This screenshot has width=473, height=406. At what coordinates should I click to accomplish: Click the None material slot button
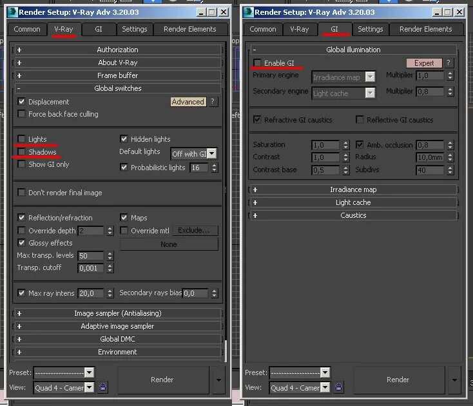click(x=169, y=244)
